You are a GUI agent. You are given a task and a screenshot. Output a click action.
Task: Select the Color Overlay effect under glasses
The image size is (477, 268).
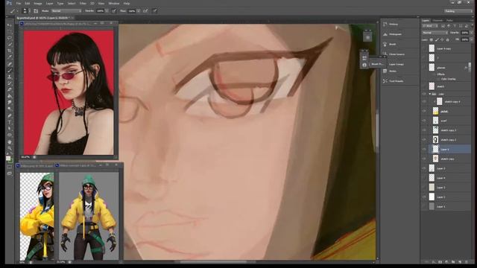click(x=449, y=79)
